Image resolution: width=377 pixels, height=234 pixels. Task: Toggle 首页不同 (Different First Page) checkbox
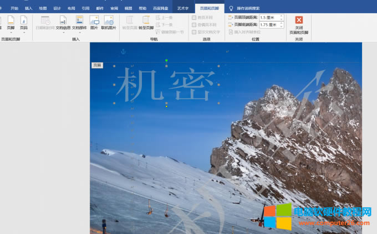193,18
